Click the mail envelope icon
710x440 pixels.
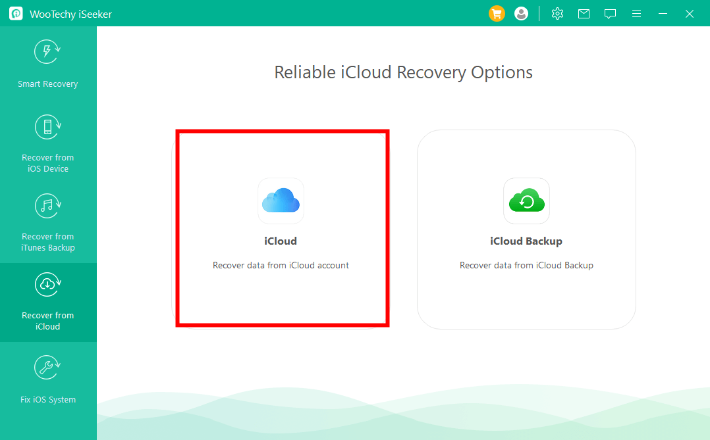584,13
